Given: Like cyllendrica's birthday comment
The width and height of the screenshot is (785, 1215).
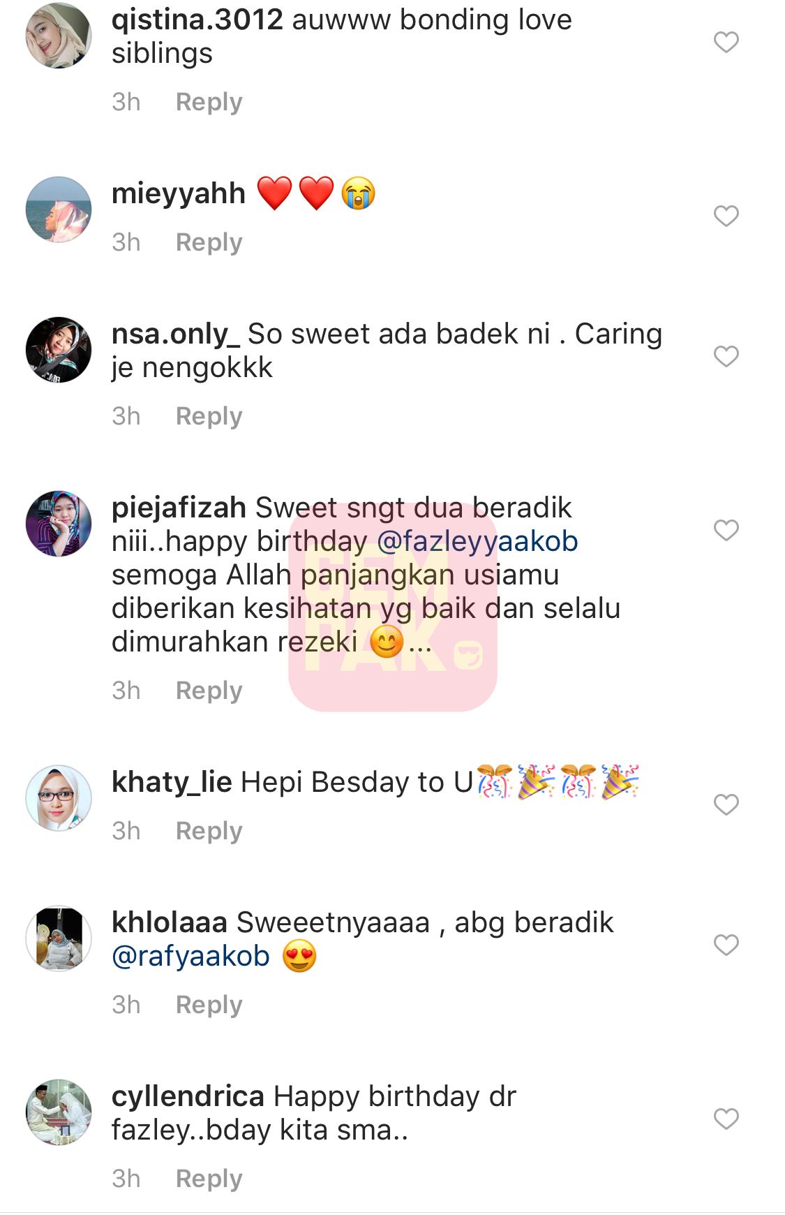Looking at the screenshot, I should pyautogui.click(x=726, y=1119).
